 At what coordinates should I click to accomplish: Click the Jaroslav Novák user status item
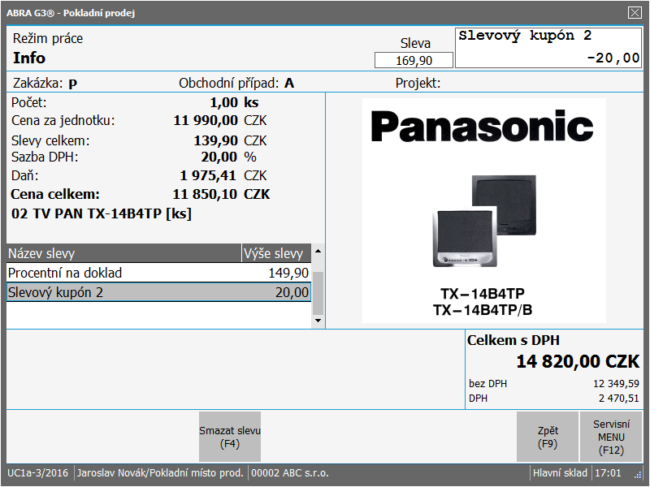[160, 472]
